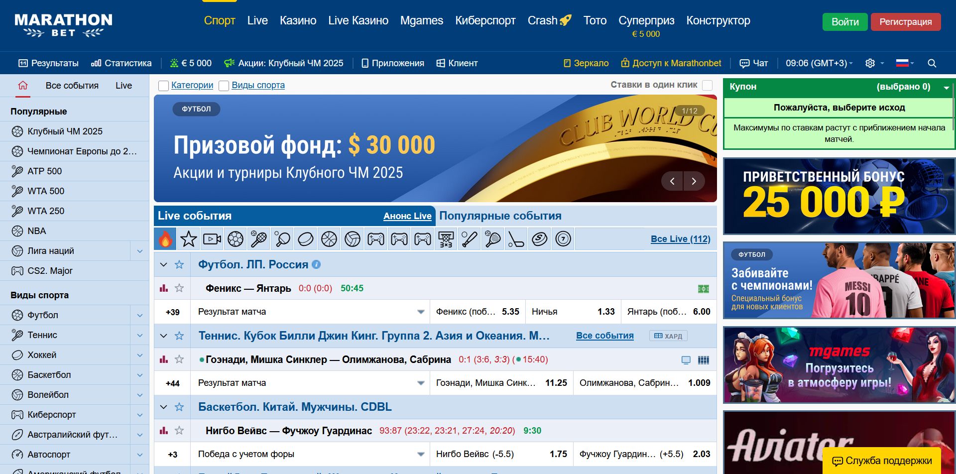
Task: Open the Киберспорт menu item
Action: pos(485,20)
